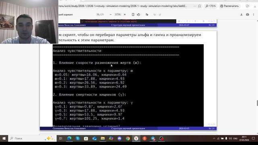Switch to Yandex Browser on the taskbar
The height and width of the screenshot is (145, 258).
pyautogui.click(x=136, y=139)
